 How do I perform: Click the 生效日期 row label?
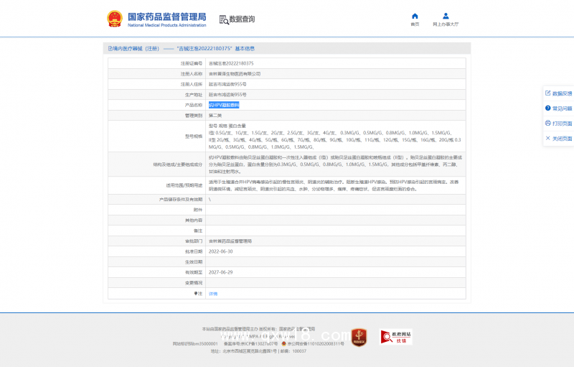pos(194,262)
